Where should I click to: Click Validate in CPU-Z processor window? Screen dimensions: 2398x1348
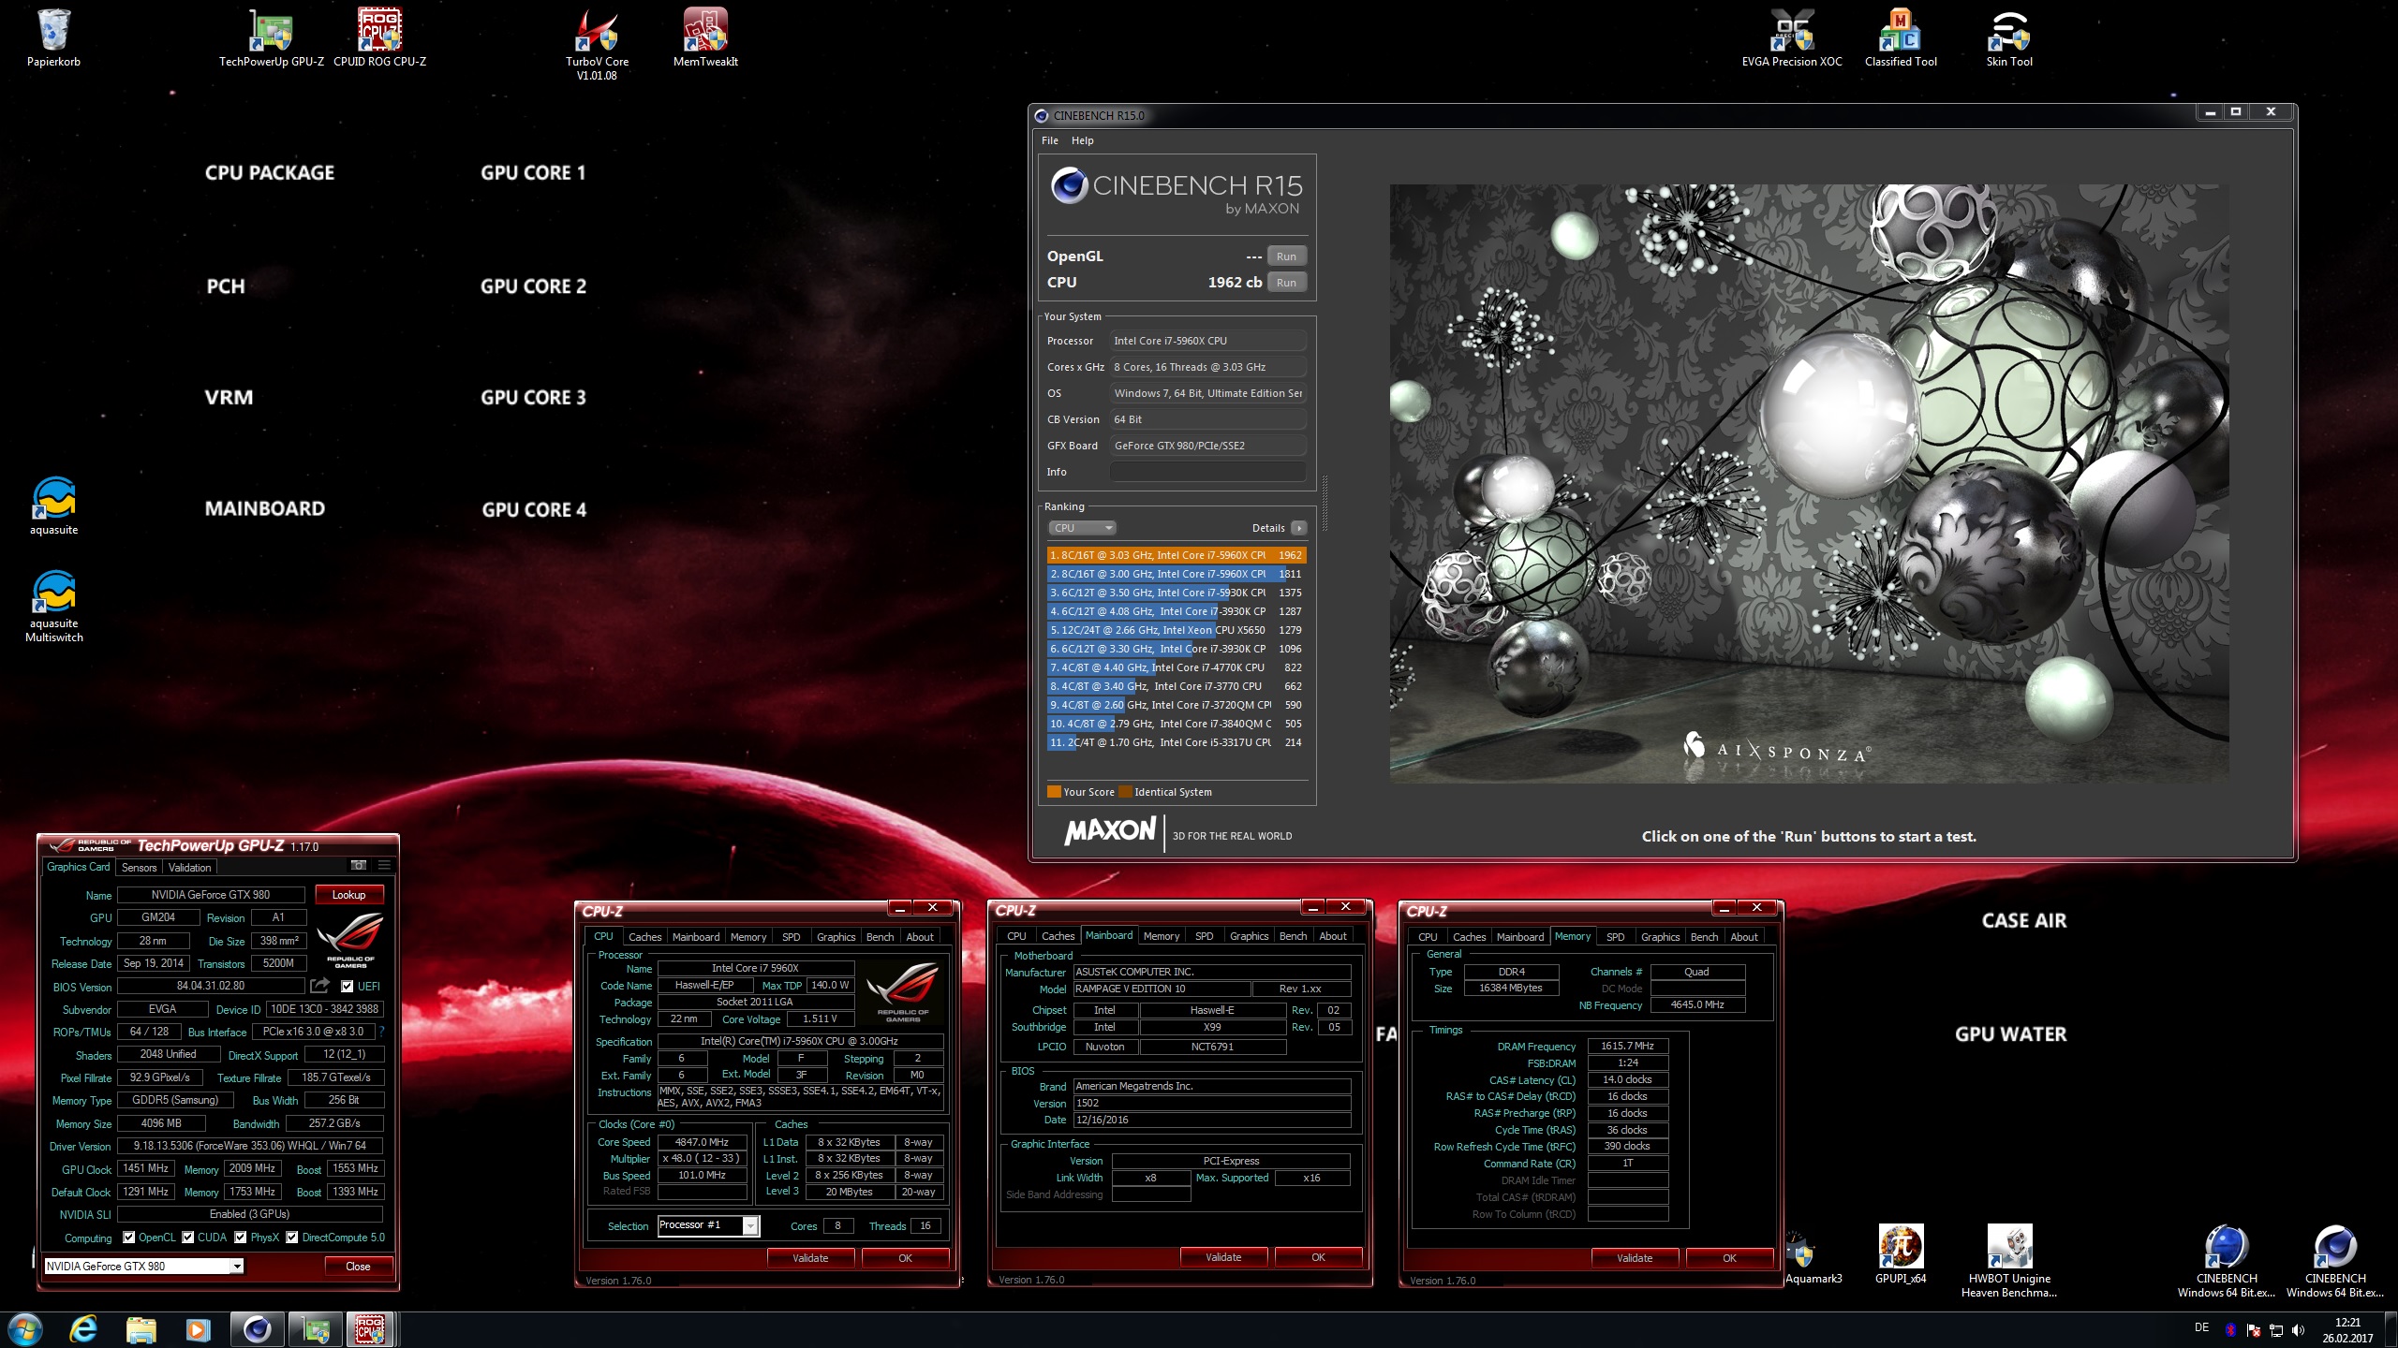click(x=810, y=1258)
